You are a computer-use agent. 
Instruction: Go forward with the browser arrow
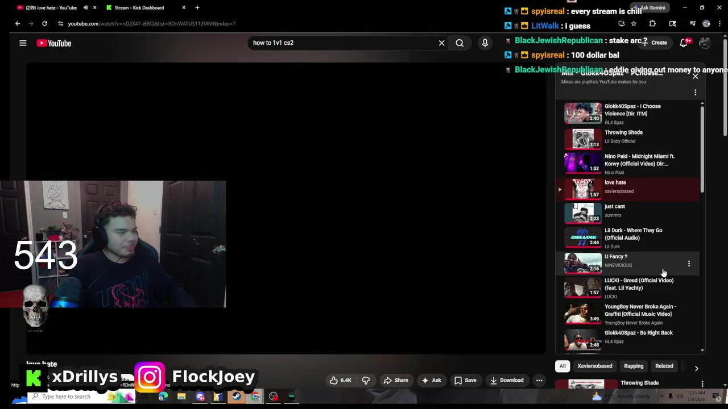pyautogui.click(x=31, y=23)
